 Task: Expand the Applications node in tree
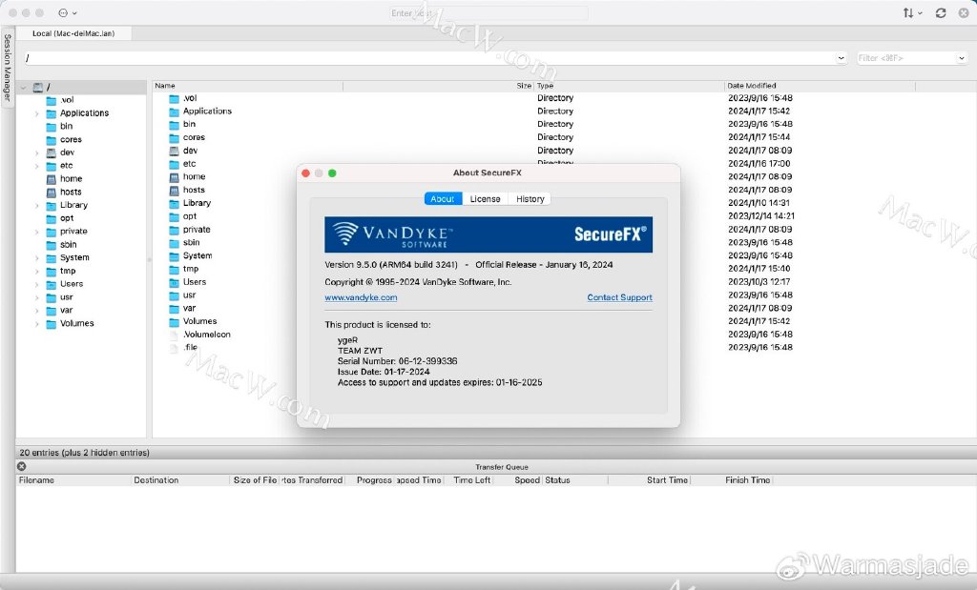[37, 113]
